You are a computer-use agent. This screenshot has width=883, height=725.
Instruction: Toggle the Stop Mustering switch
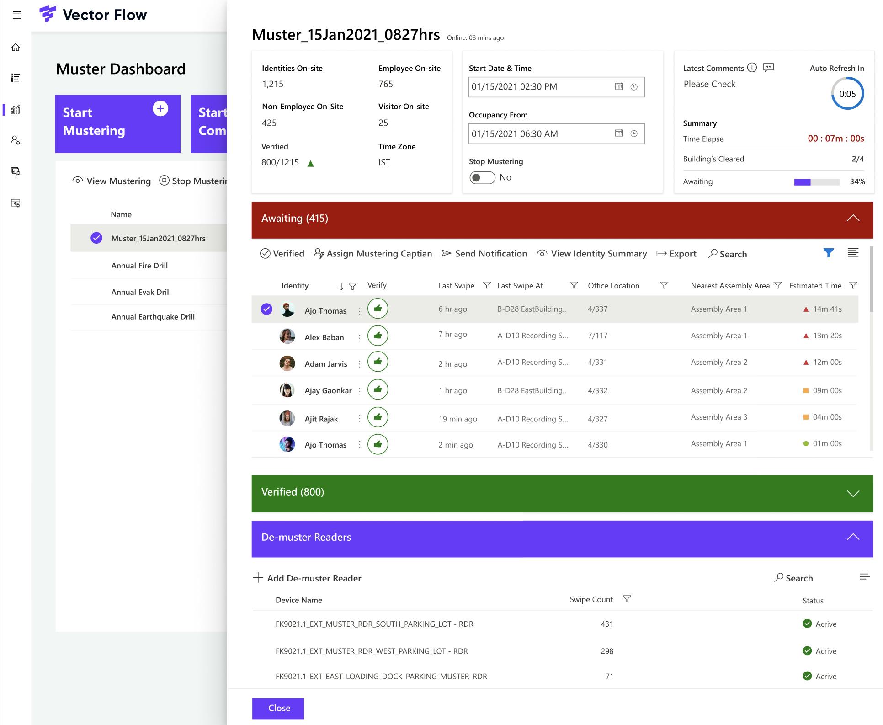click(x=482, y=177)
